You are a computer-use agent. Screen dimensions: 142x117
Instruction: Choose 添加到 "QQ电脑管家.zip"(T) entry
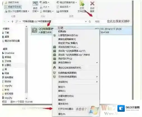(72, 51)
